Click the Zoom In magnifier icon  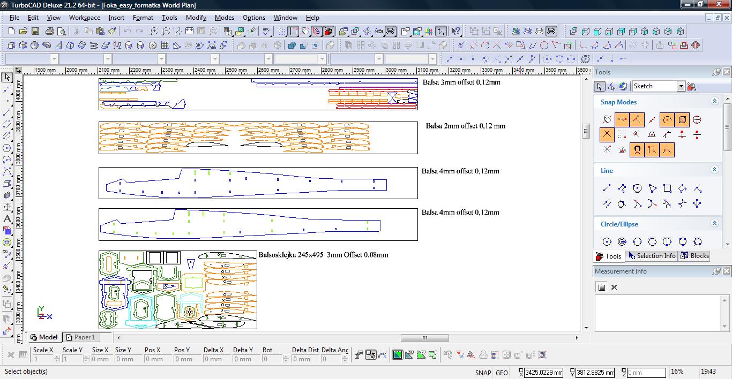coord(154,32)
